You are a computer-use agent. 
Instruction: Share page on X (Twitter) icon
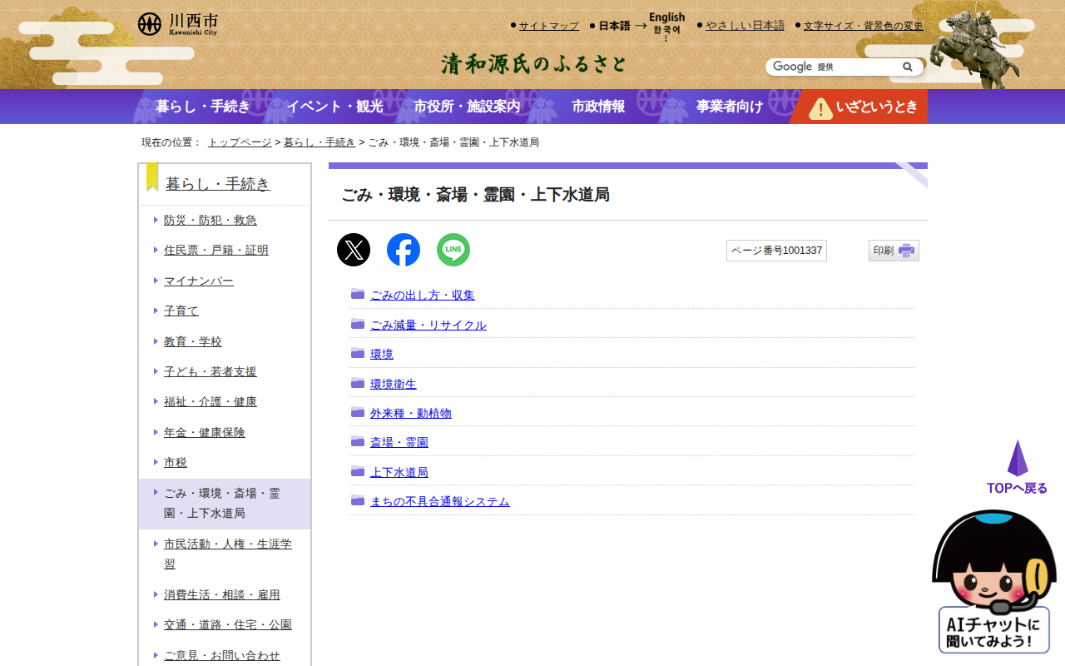click(354, 250)
